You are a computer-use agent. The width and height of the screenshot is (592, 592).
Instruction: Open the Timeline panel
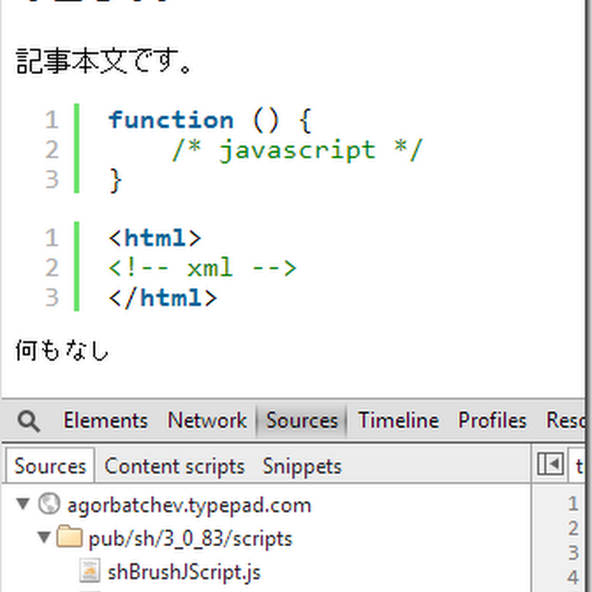(x=398, y=420)
